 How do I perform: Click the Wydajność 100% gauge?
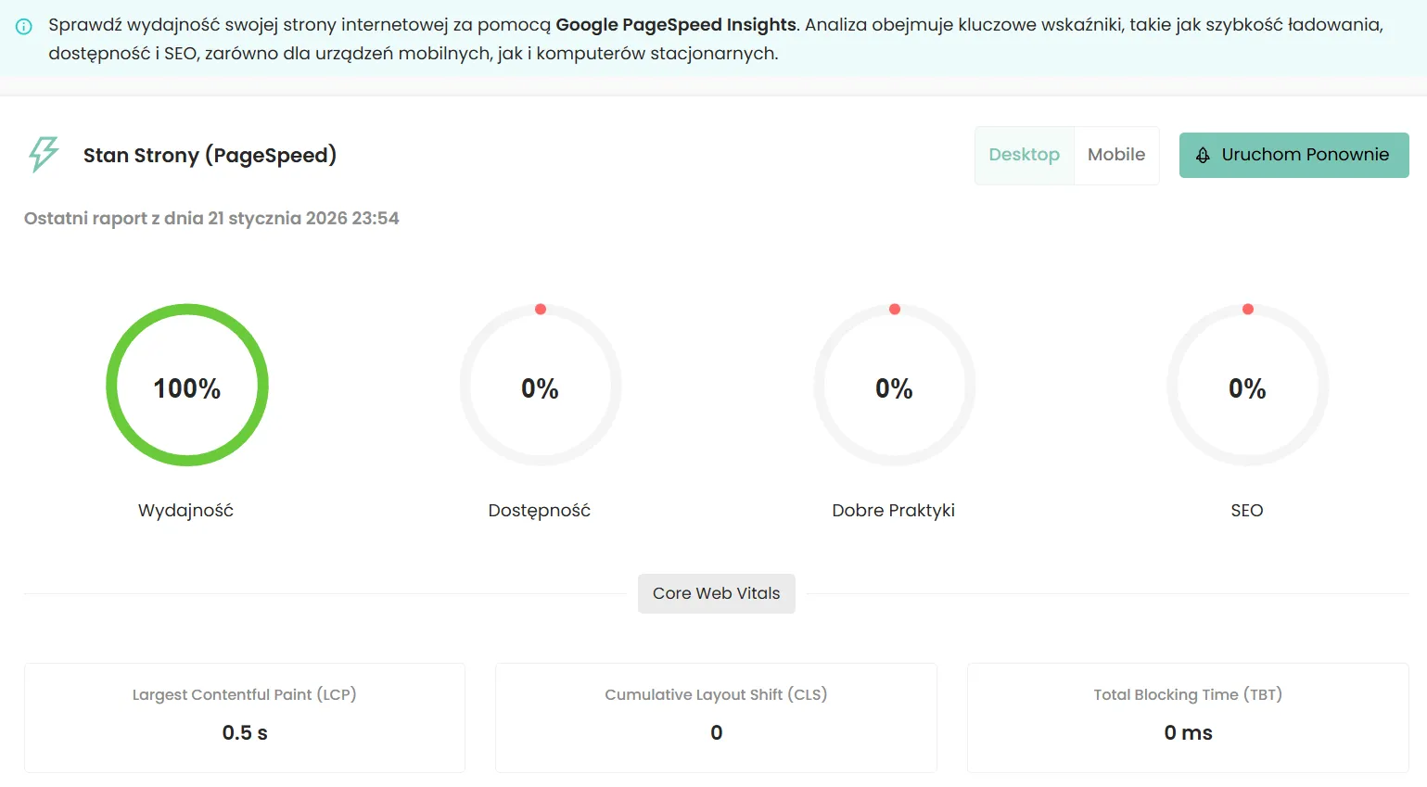point(187,385)
